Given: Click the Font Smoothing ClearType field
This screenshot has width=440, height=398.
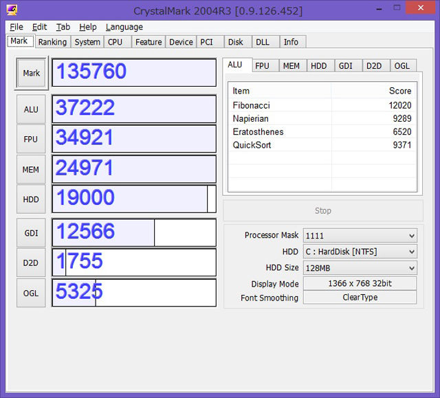Looking at the screenshot, I should point(360,298).
